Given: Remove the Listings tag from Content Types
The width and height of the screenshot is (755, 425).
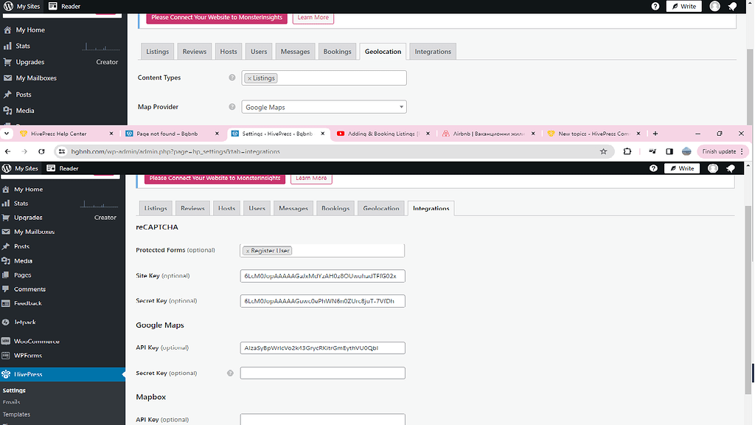Looking at the screenshot, I should pos(249,78).
